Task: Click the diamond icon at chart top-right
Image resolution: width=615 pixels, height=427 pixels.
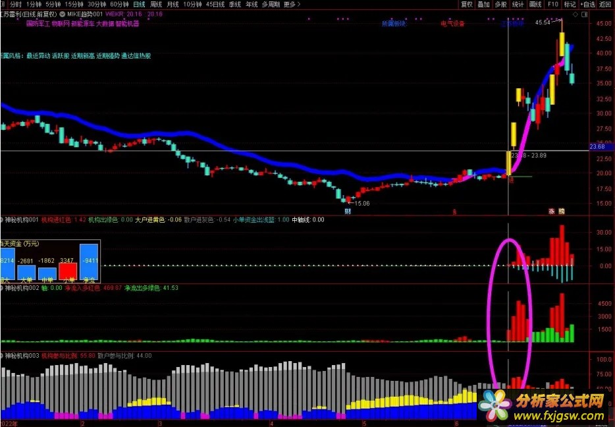Action: [575, 14]
